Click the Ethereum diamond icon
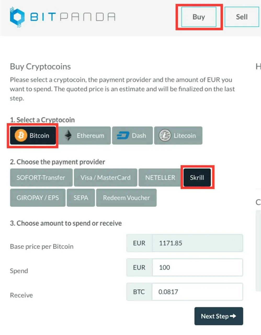Viewport: 261px width, 335px height. point(68,135)
